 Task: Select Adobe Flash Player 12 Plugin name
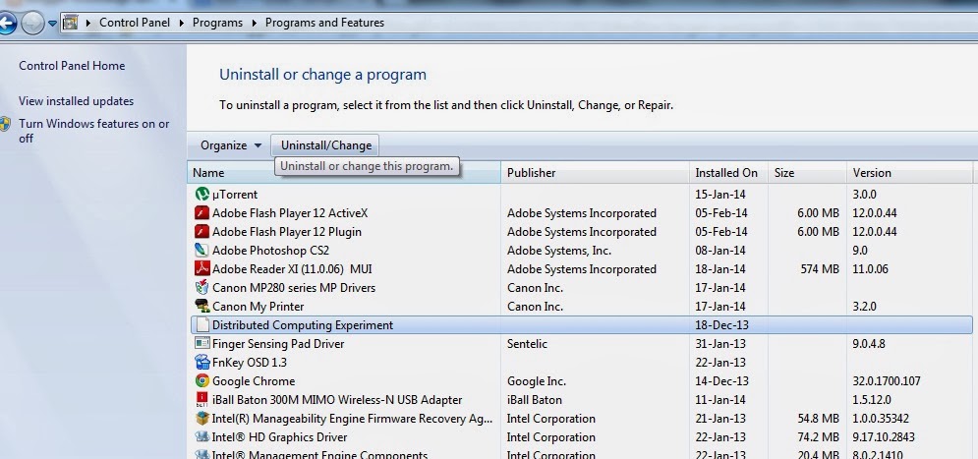point(287,232)
